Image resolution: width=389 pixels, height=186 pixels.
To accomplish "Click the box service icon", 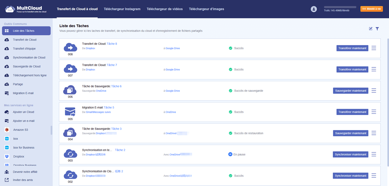I will pyautogui.click(x=7, y=139).
